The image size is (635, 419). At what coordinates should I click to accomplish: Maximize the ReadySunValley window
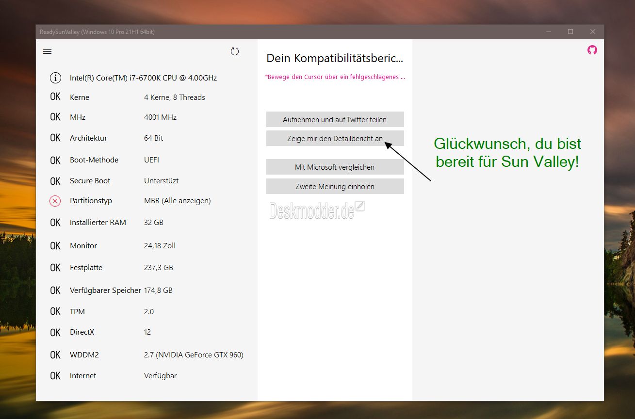(x=570, y=32)
